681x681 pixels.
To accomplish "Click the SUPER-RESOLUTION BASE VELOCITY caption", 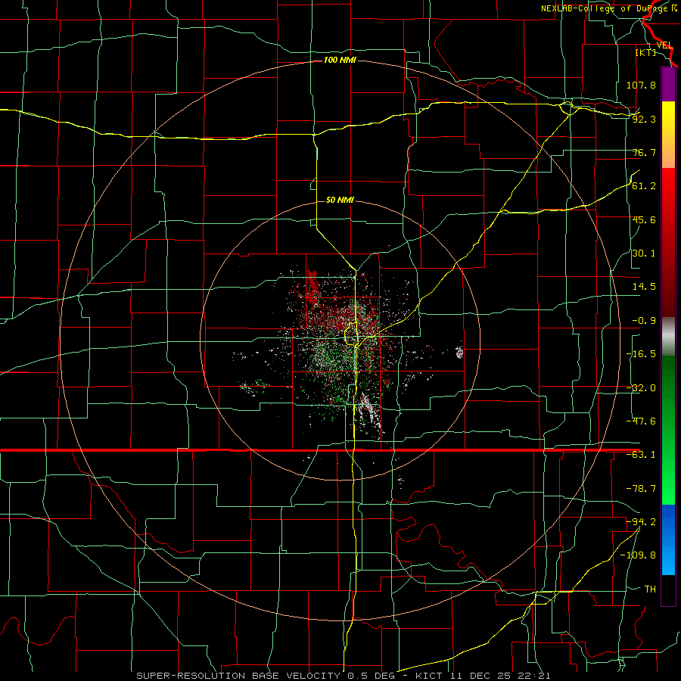I will coord(343,676).
